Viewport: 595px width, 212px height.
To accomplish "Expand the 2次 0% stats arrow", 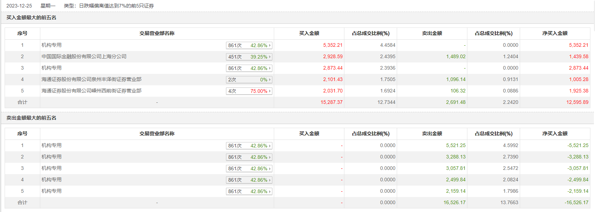I will 270,80.
